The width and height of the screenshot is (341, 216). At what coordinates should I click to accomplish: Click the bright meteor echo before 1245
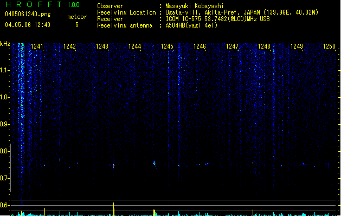pos(155,163)
